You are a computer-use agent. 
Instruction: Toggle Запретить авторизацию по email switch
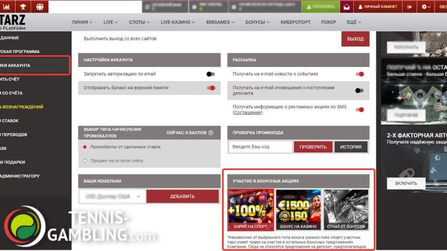pos(211,74)
